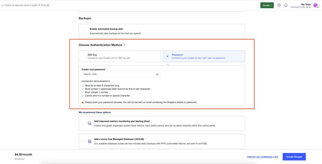Click the $4.00/month price text
The width and height of the screenshot is (322, 164).
click(x=23, y=155)
